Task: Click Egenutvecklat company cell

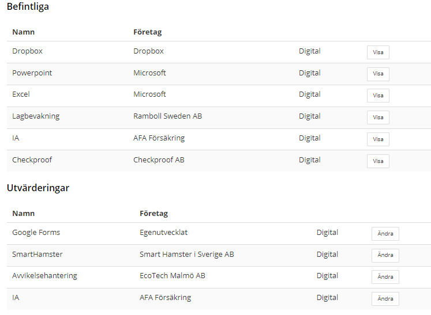Action: point(163,233)
